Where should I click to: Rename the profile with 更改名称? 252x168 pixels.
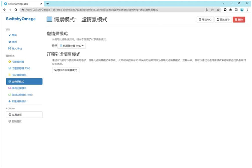[x=223, y=19]
